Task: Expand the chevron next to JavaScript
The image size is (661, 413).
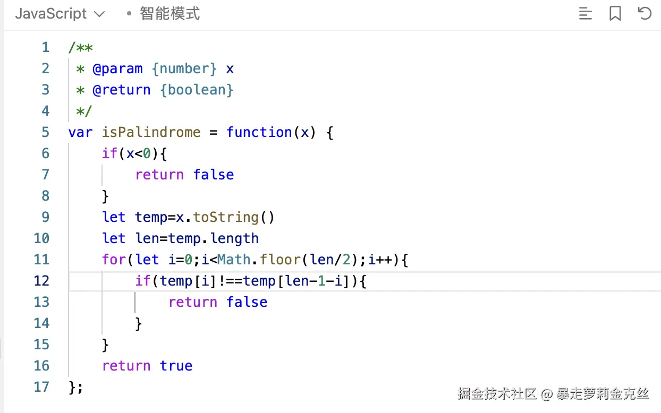Action: click(99, 14)
